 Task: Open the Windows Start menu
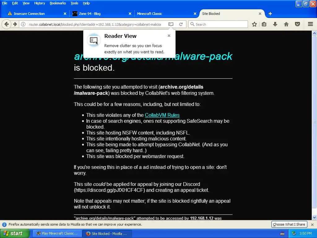(x=15, y=234)
